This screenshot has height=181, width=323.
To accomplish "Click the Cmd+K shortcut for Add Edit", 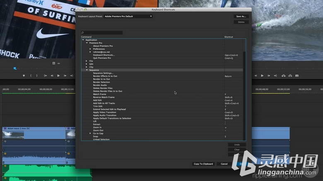I will coord(229,101).
